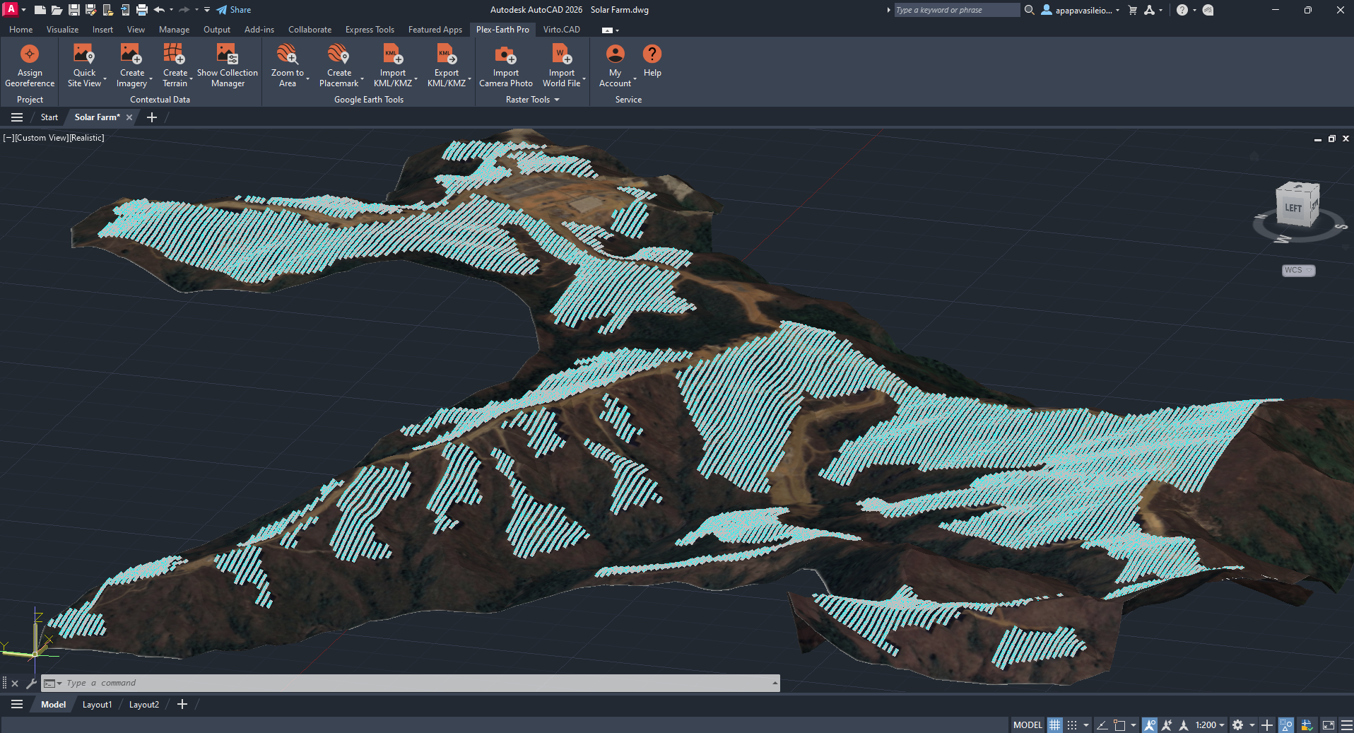
Task: Open the Quick Site View tool
Action: [x=84, y=55]
